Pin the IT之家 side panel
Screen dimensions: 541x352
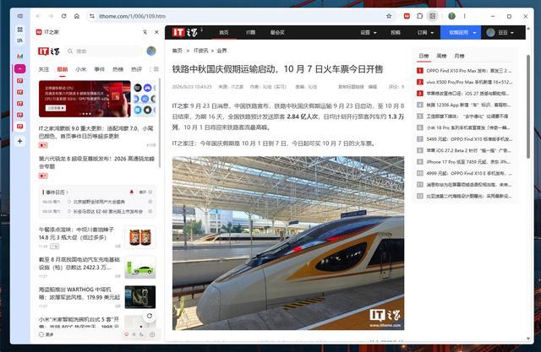click(145, 32)
